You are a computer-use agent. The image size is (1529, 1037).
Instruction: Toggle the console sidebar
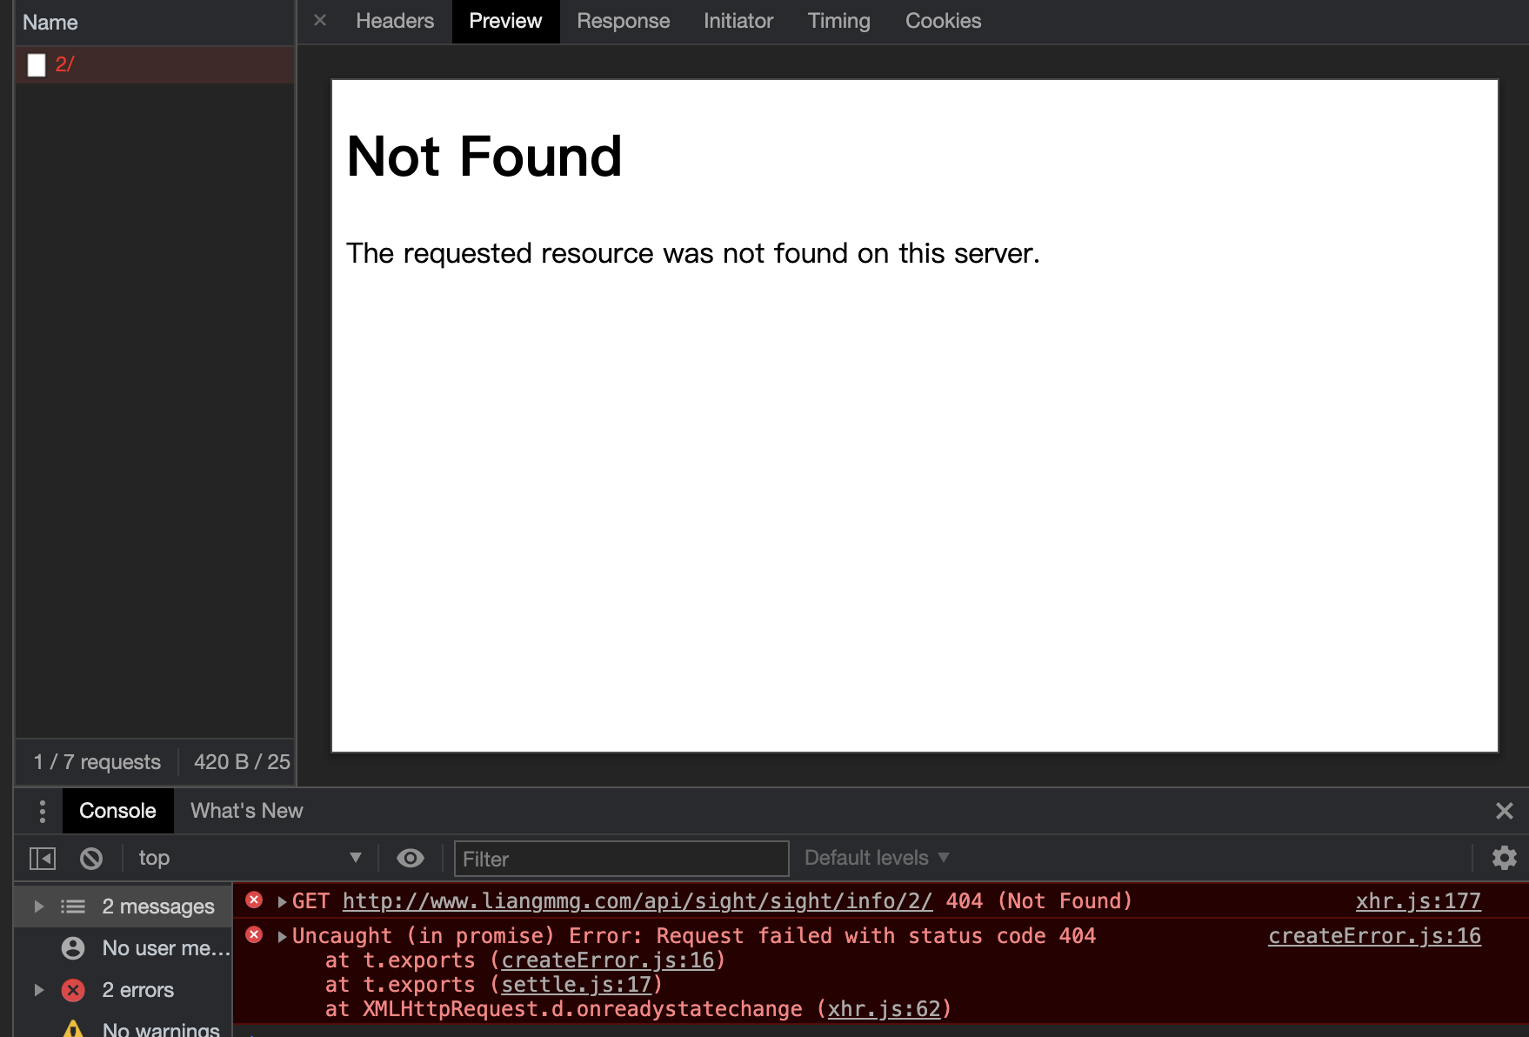click(43, 859)
